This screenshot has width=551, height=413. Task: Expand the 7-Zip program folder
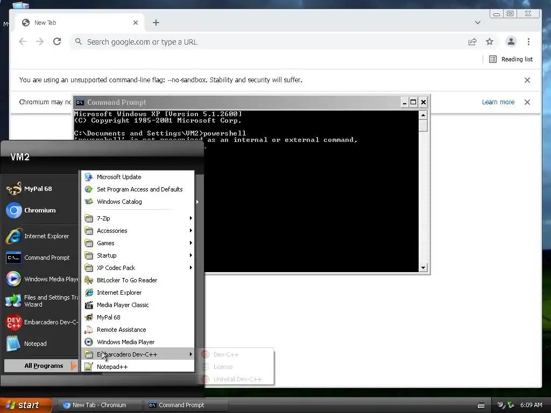pos(138,218)
